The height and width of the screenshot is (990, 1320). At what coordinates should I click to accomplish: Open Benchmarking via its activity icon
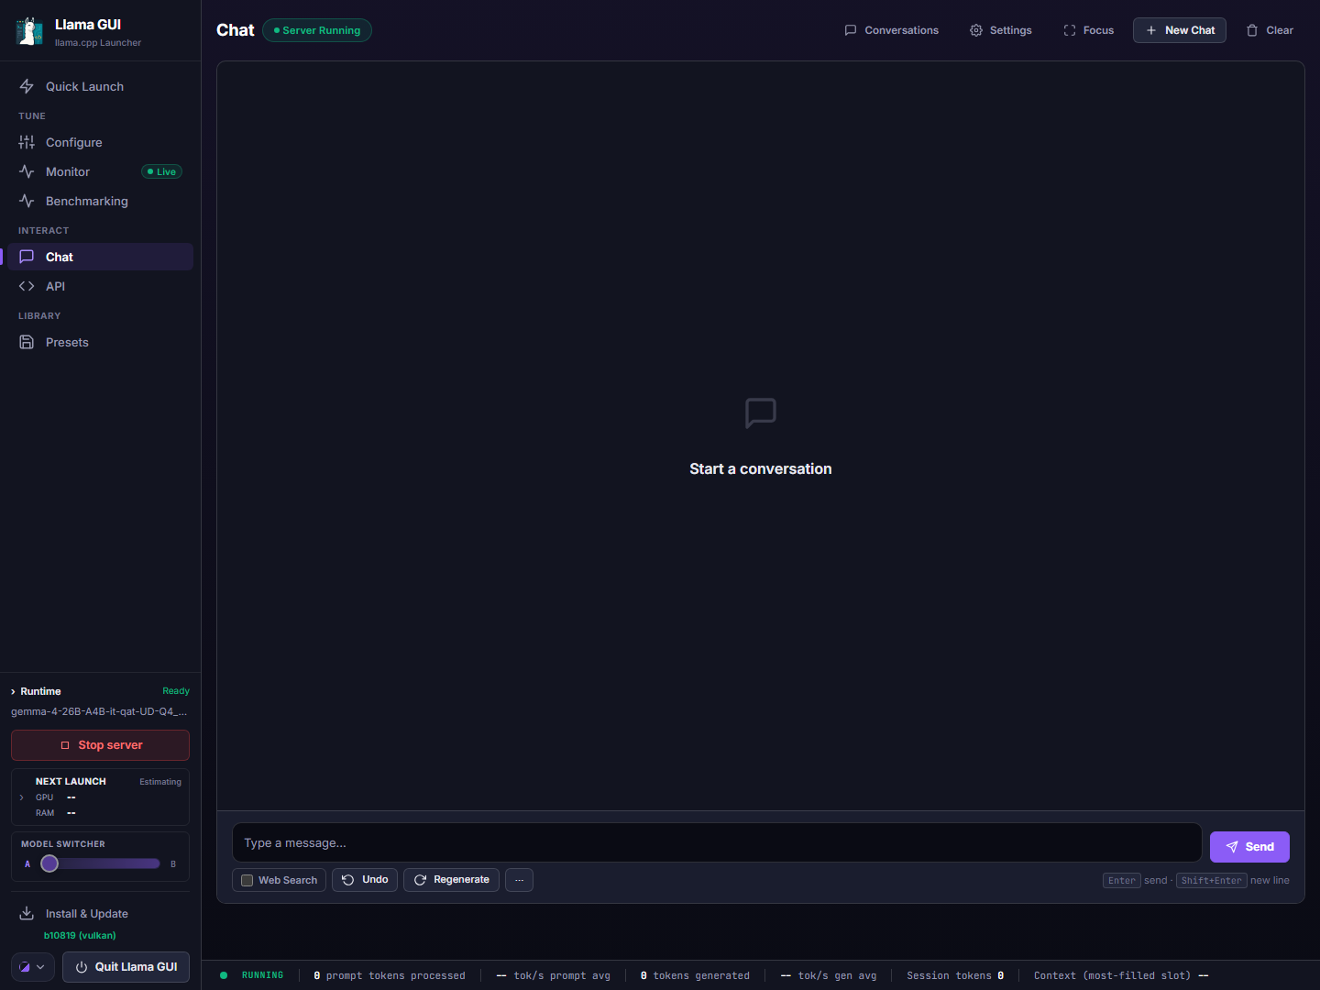(27, 201)
